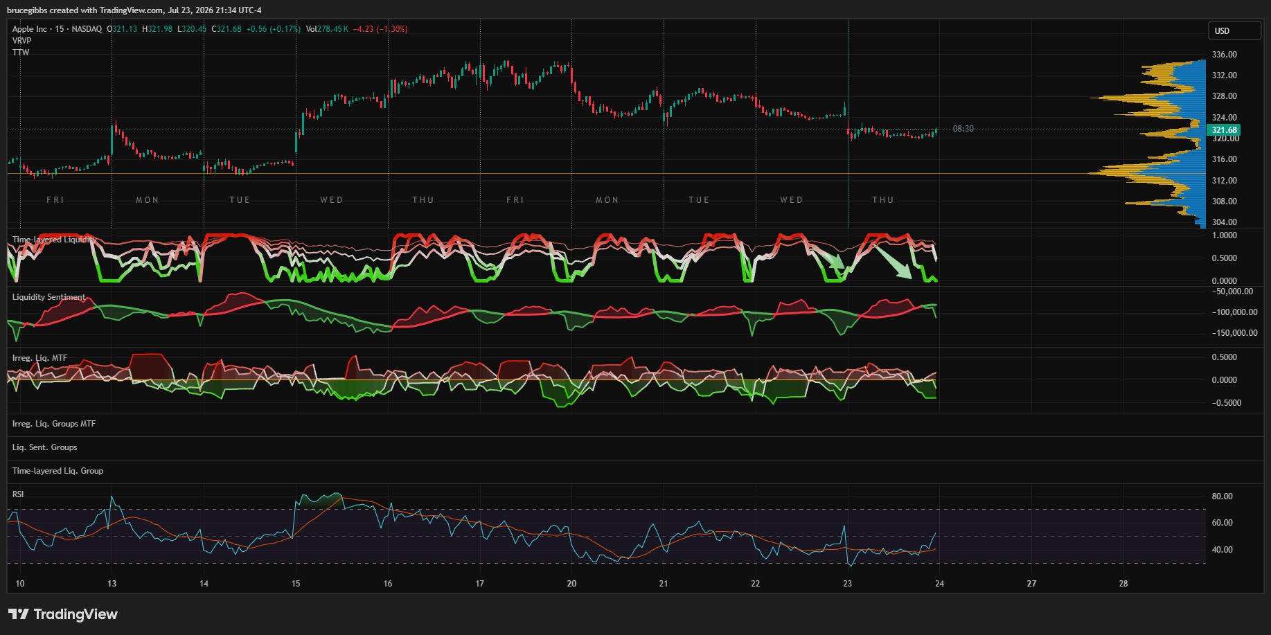Click the 1.0000 scale label
The width and height of the screenshot is (1271, 635).
1224,235
